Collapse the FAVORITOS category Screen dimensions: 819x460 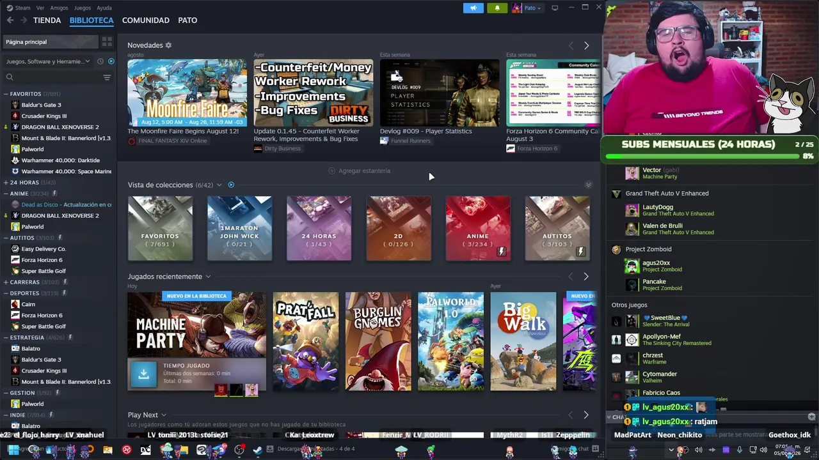[x=6, y=94]
